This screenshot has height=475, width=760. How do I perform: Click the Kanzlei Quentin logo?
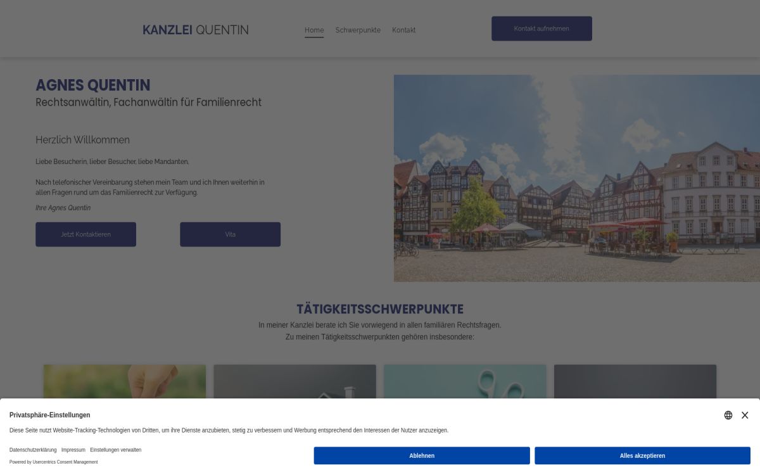(x=195, y=30)
